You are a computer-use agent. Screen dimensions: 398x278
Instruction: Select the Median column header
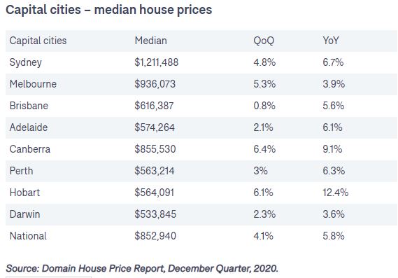[151, 41]
